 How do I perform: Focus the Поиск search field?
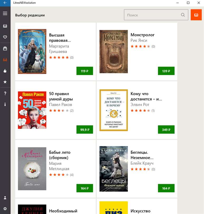[156, 15]
